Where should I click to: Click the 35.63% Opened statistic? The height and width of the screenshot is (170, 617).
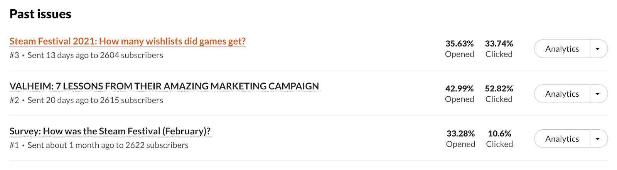(x=459, y=44)
